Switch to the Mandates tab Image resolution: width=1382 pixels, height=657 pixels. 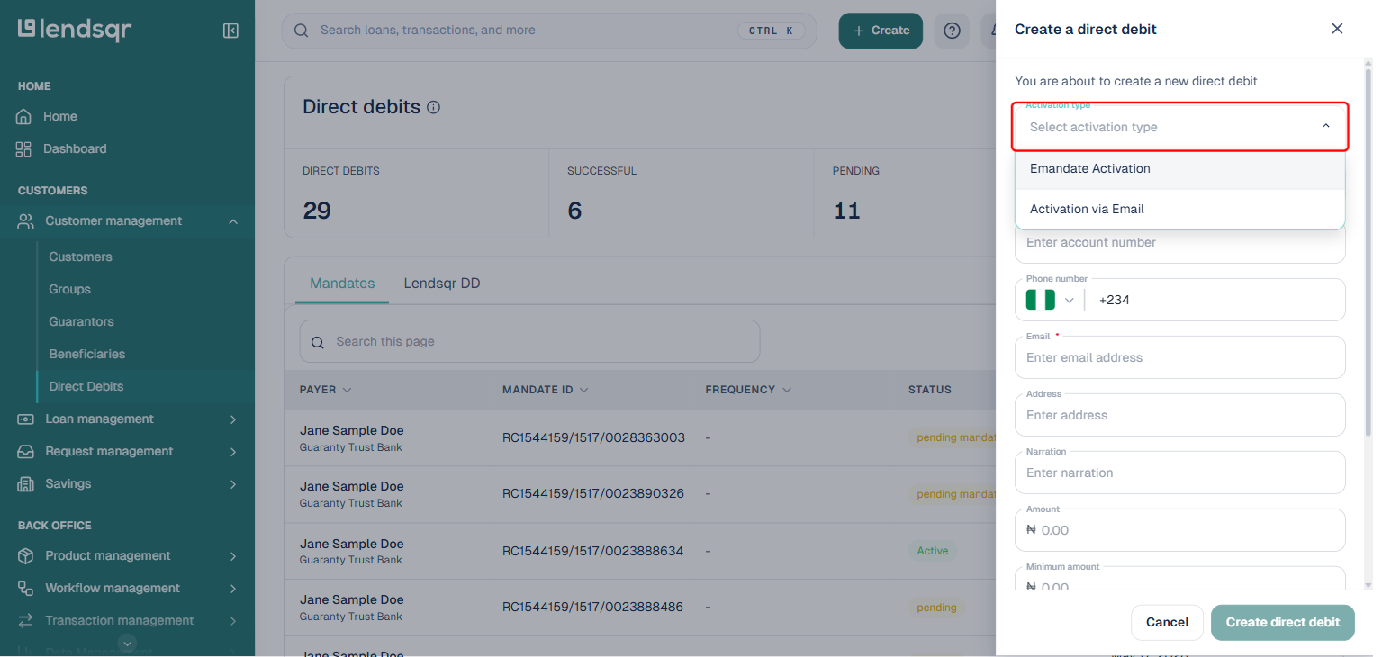pyautogui.click(x=342, y=283)
